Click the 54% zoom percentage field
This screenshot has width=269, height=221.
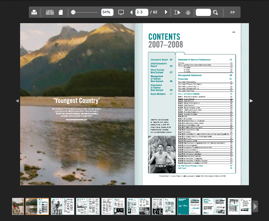(107, 13)
